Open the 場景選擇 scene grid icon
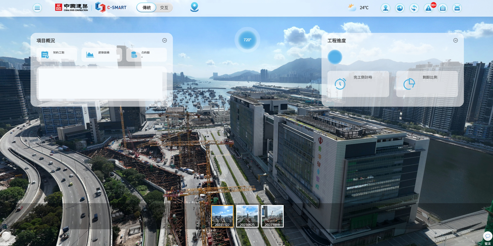Viewport: 493px width, 246px height. point(6,236)
